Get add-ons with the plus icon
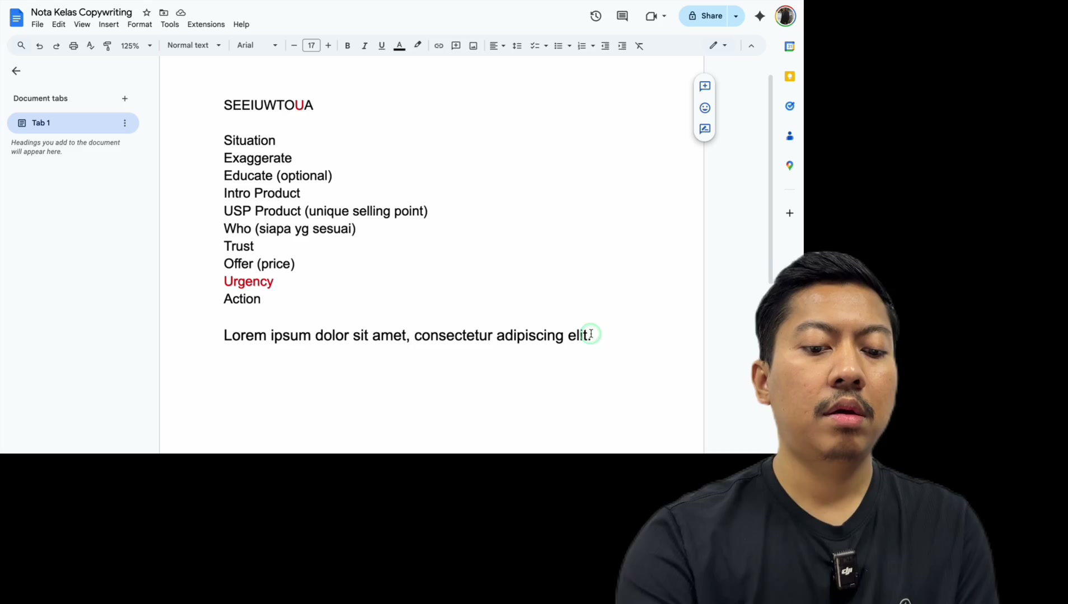The width and height of the screenshot is (1068, 604). 789,213
